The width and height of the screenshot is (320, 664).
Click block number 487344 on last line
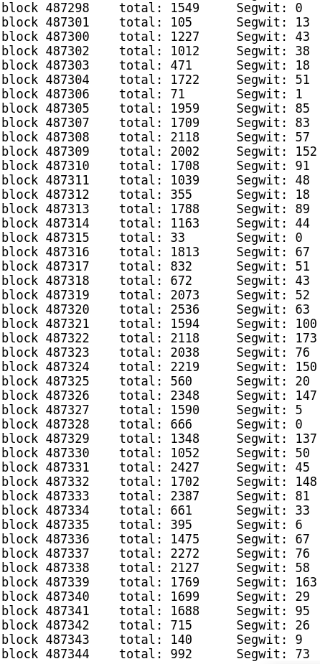(x=67, y=654)
